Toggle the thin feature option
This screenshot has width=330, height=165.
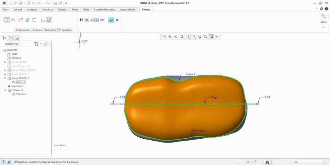point(34,20)
